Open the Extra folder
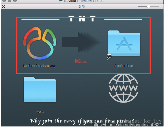164x130 pixels. pos(40,89)
